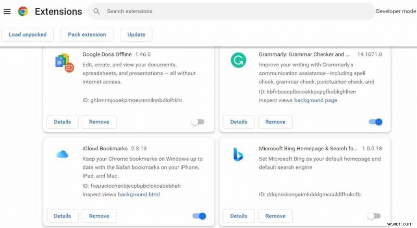
Task: Open Details for Google Docs Offline
Action: click(x=63, y=122)
